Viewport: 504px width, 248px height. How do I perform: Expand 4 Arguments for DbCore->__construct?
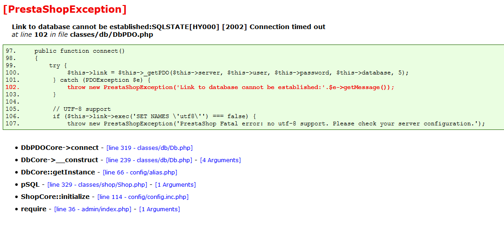(x=220, y=160)
